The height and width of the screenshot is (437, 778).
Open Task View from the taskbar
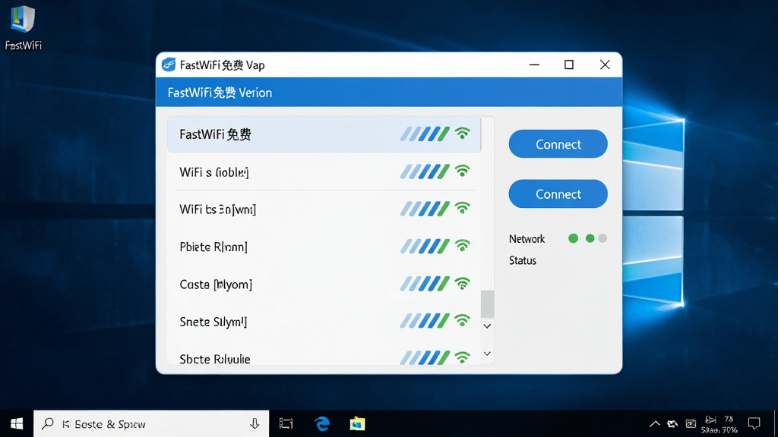click(286, 423)
